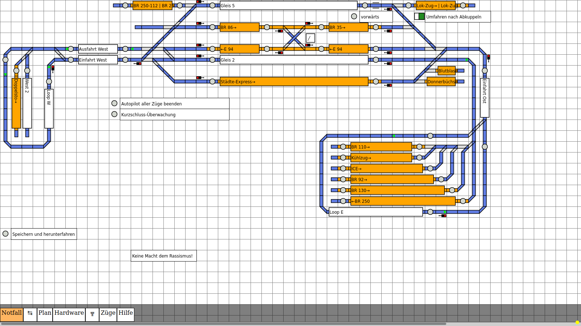This screenshot has height=326, width=581.
Task: Click the contact circle left of Städte-Express
Action: coord(212,81)
